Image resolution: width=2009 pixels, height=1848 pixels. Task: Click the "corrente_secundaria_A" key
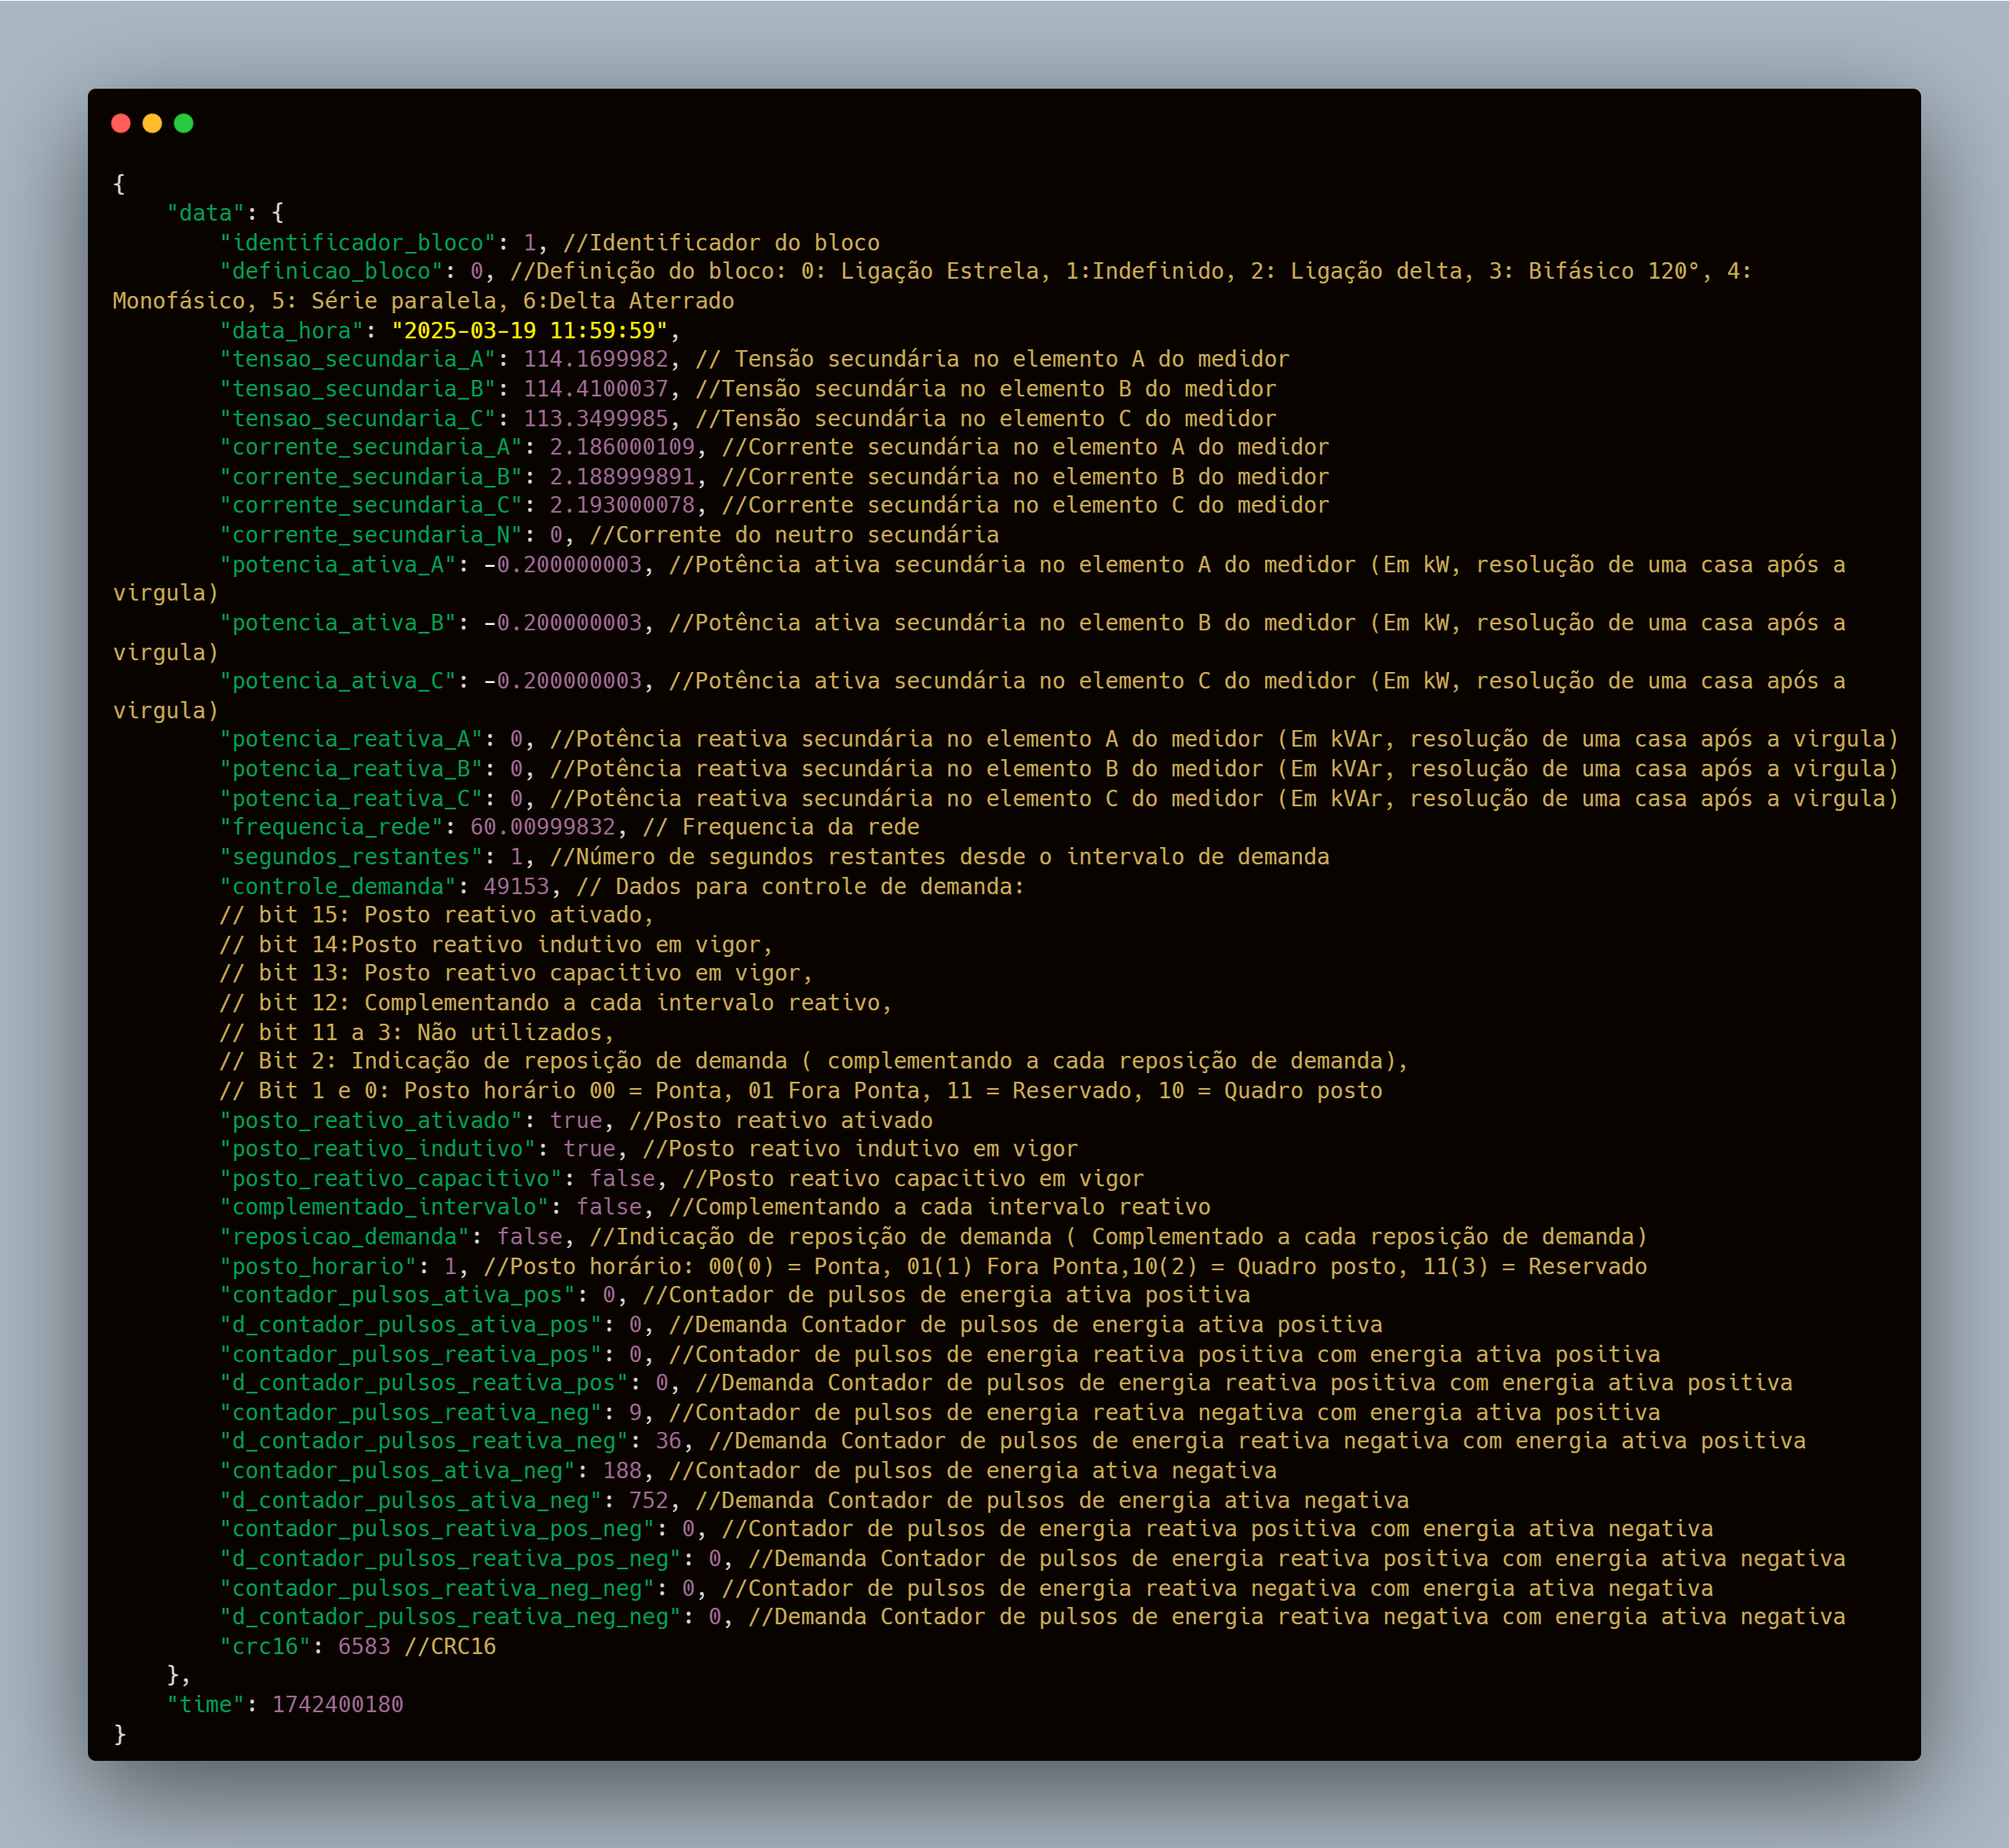coord(371,447)
